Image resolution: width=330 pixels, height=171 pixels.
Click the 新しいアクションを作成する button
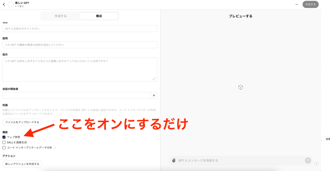[22, 164]
